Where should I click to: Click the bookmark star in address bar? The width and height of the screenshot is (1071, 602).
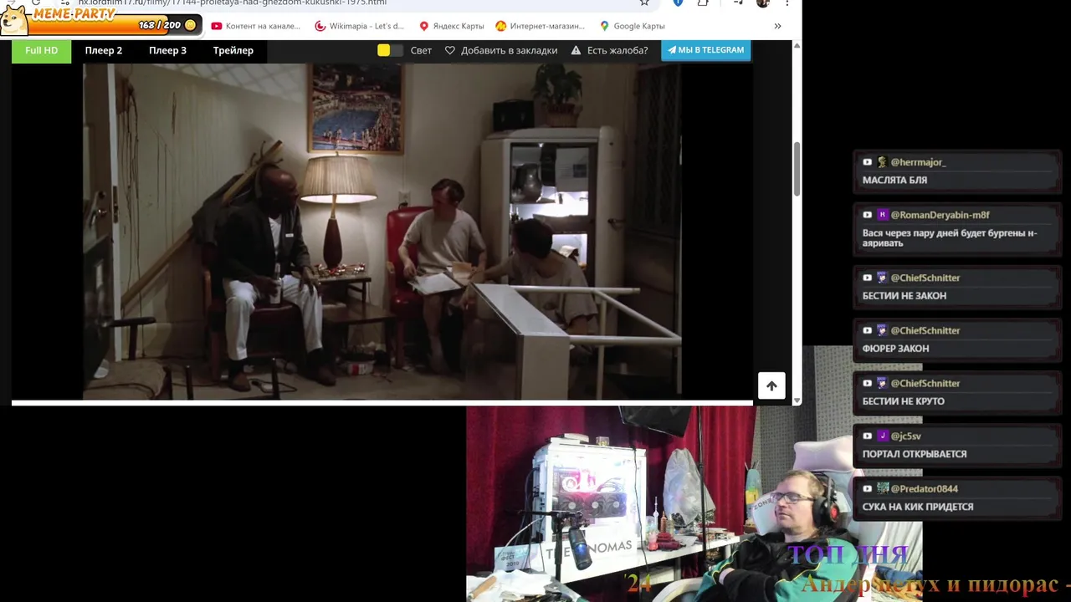click(644, 3)
